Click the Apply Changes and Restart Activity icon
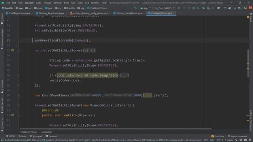Screen dimensions: 253x142 coord(184,8)
